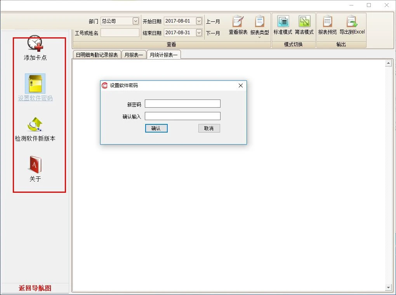Click 下一月 button
The height and width of the screenshot is (295, 396).
(x=213, y=33)
